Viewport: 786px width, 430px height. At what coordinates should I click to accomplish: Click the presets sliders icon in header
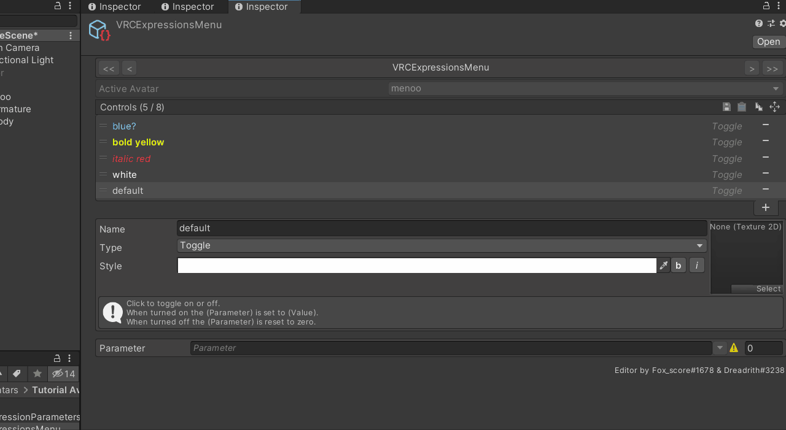pos(771,23)
